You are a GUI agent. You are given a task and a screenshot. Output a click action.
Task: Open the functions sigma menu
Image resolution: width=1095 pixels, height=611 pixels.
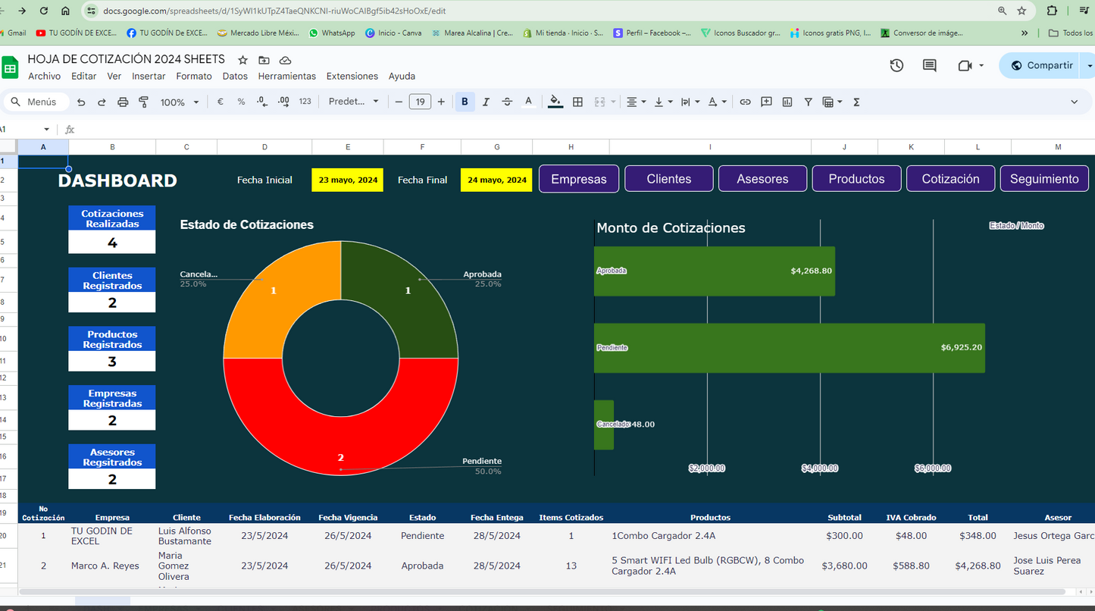856,102
